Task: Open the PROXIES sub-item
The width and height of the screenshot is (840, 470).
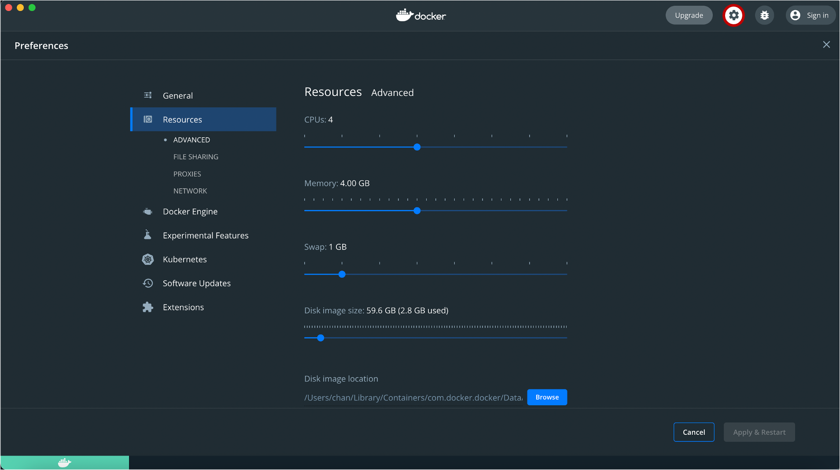Action: click(187, 174)
